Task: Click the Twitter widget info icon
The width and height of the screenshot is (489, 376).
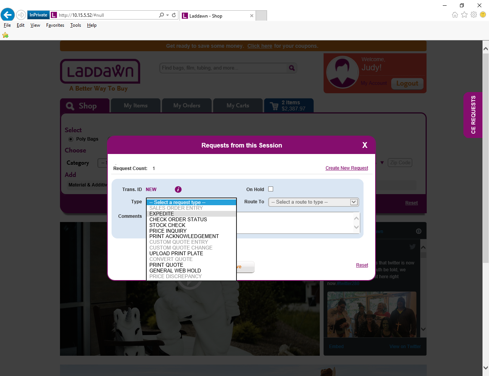Action: [419, 231]
